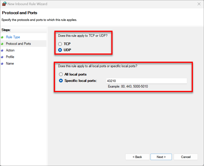Click the green bullet beside Rule Type
Image resolution: width=204 pixels, height=166 pixels.
tap(2, 37)
